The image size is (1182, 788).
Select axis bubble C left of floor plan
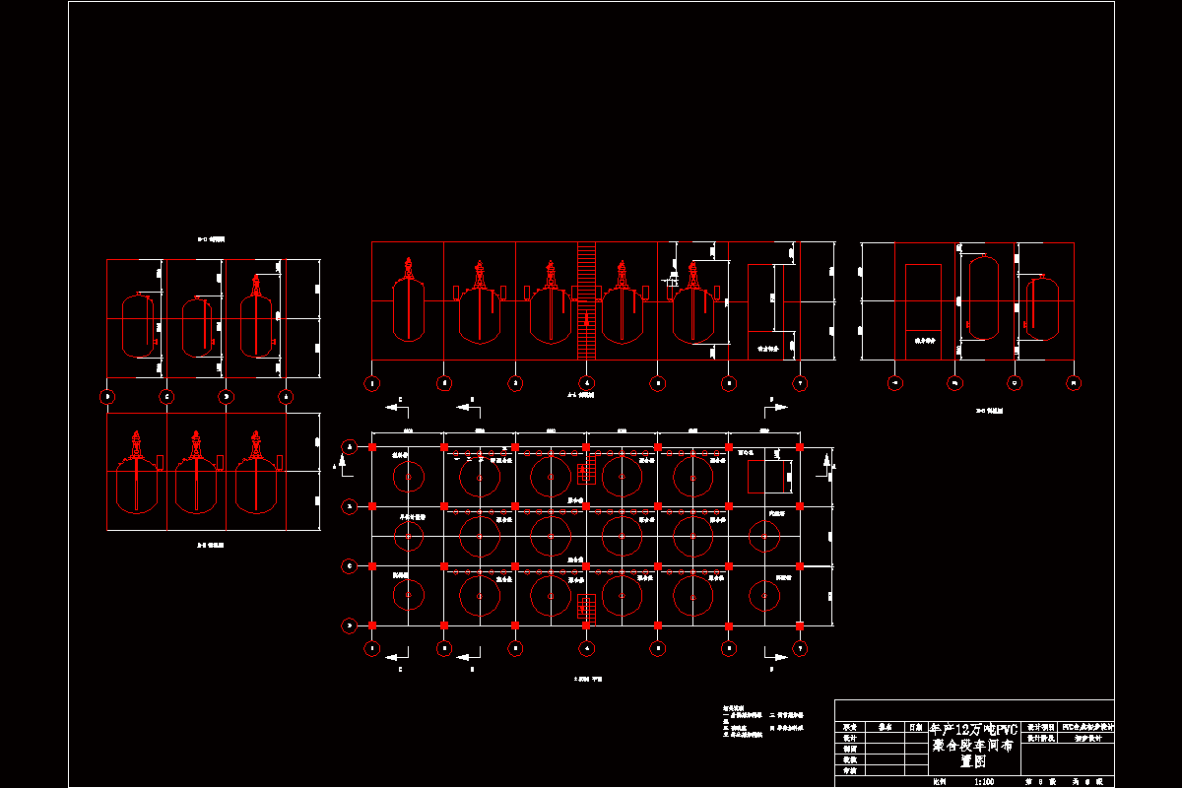(x=349, y=565)
